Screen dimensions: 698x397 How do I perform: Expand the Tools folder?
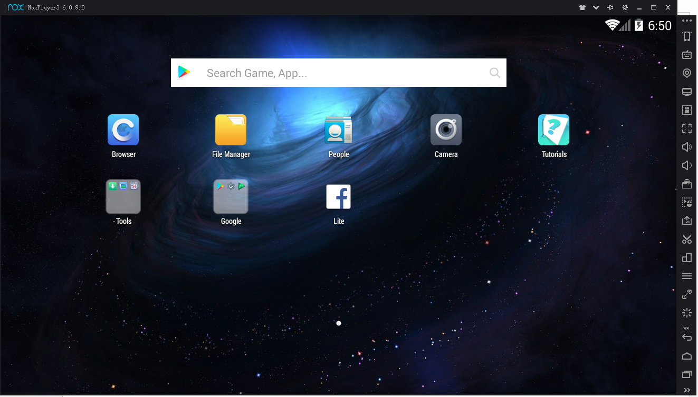[123, 197]
